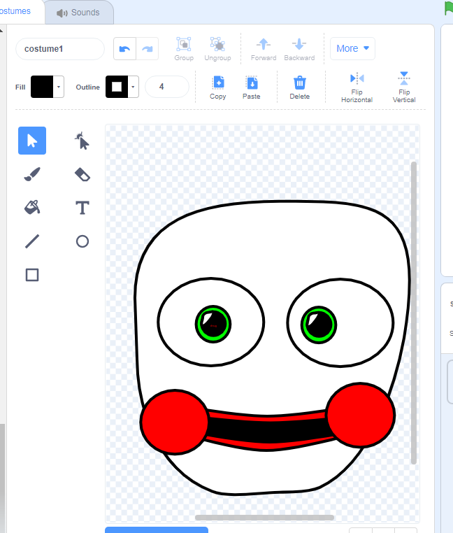Click the left green eye on canvas
The image size is (453, 533).
(x=213, y=325)
